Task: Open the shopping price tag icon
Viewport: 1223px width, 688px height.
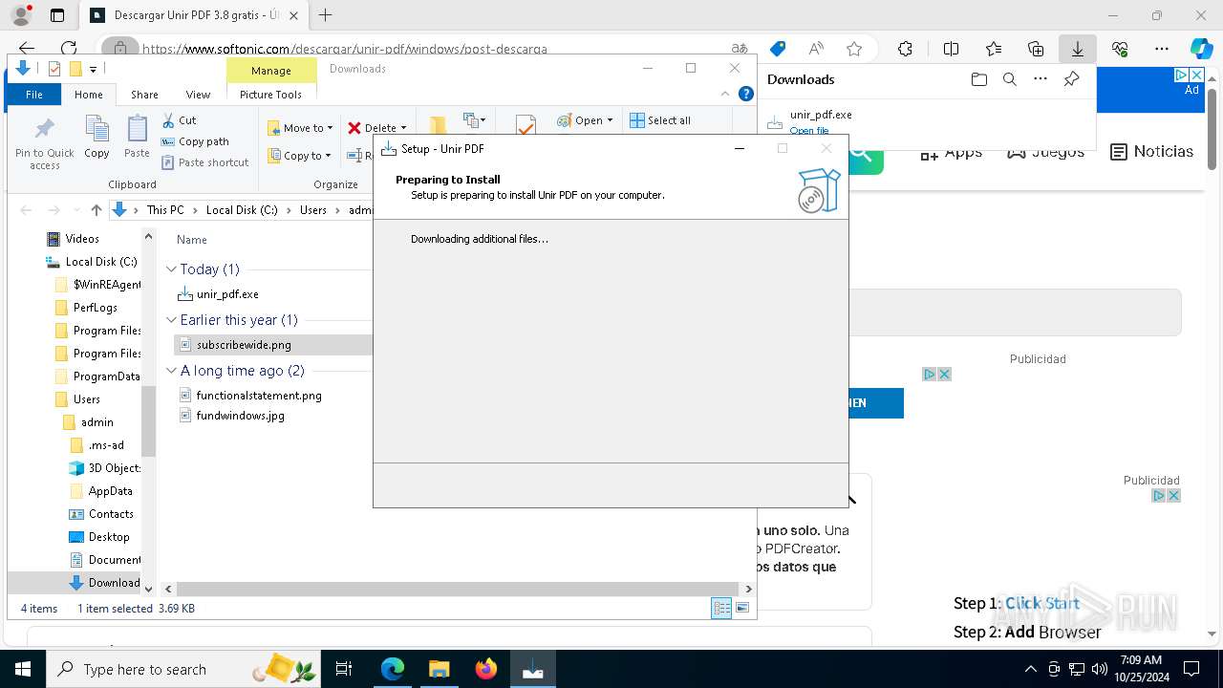Action: [778, 49]
